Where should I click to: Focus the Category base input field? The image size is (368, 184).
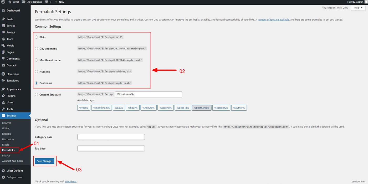coord(111,137)
